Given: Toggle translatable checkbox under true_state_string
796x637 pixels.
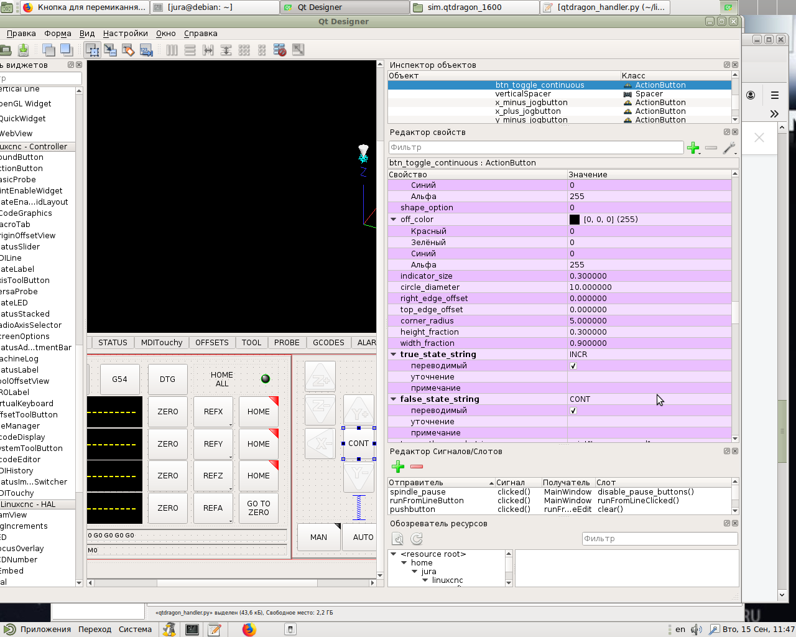Looking at the screenshot, I should (x=573, y=366).
